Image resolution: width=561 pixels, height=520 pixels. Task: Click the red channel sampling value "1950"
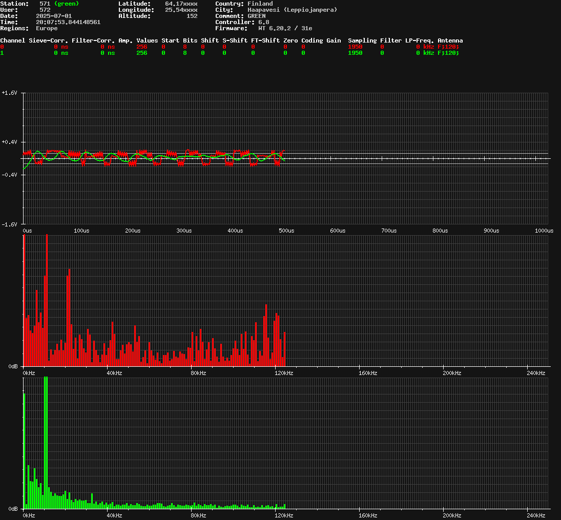click(x=355, y=47)
